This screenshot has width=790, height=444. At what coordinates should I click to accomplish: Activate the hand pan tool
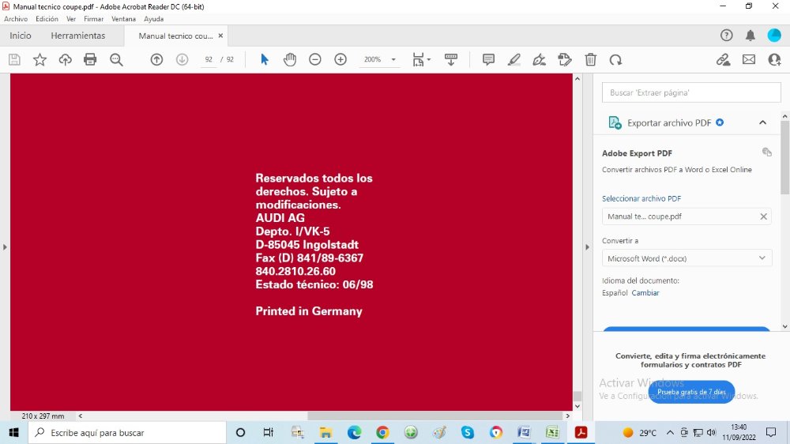pos(290,59)
